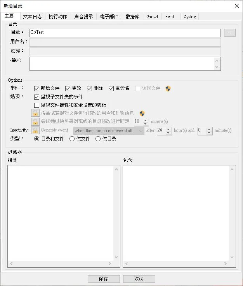243x286 pixels.
Task: Close the 新增目录 dialog window
Action: (237, 6)
